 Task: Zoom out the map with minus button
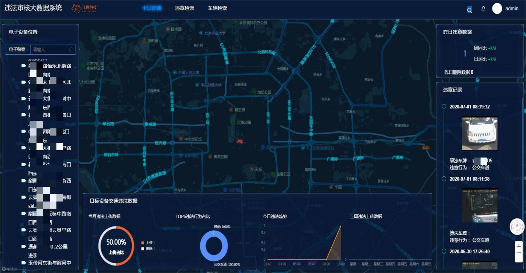[x=519, y=254]
